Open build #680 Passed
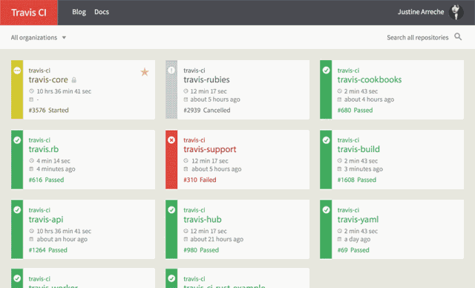The image size is (475, 288). point(355,111)
